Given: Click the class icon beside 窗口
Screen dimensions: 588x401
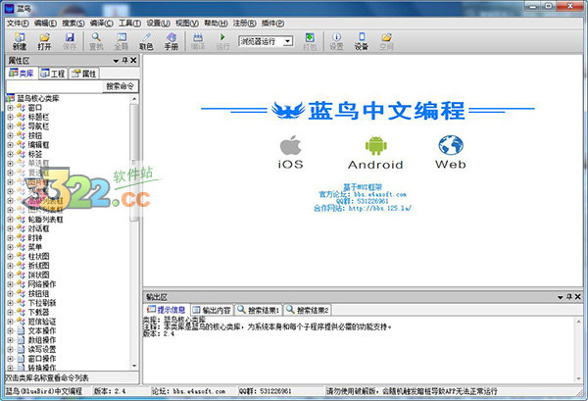Looking at the screenshot, I should coord(21,108).
